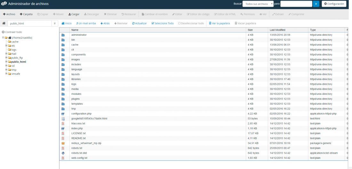Open the Configuración settings button
The width and height of the screenshot is (352, 169).
point(334,4)
